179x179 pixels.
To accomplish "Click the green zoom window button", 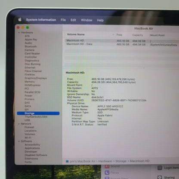I will pos(28,28).
